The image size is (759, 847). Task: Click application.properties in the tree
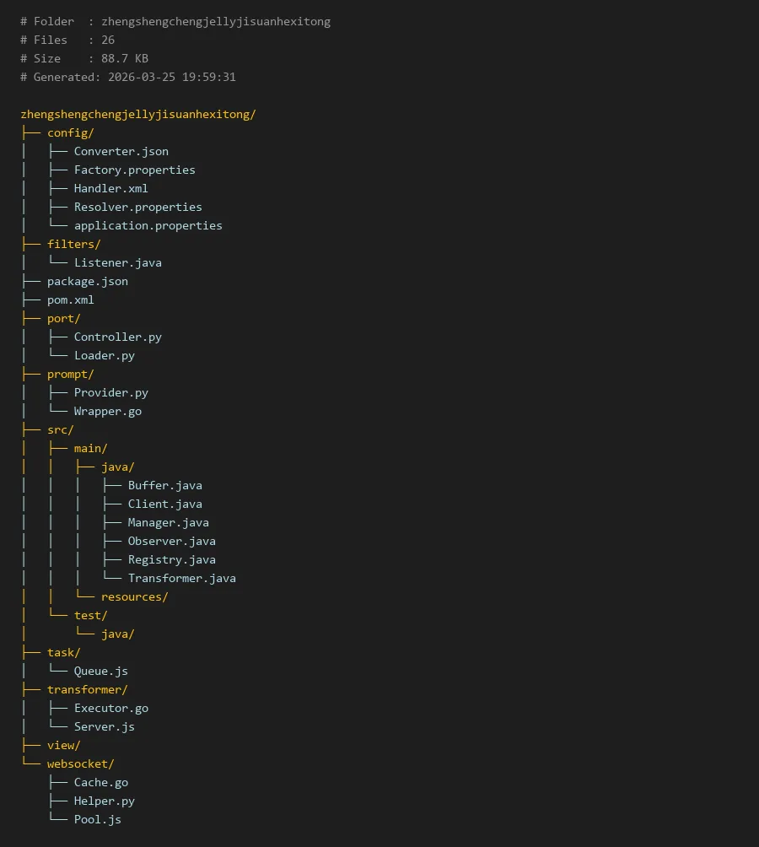(x=148, y=225)
